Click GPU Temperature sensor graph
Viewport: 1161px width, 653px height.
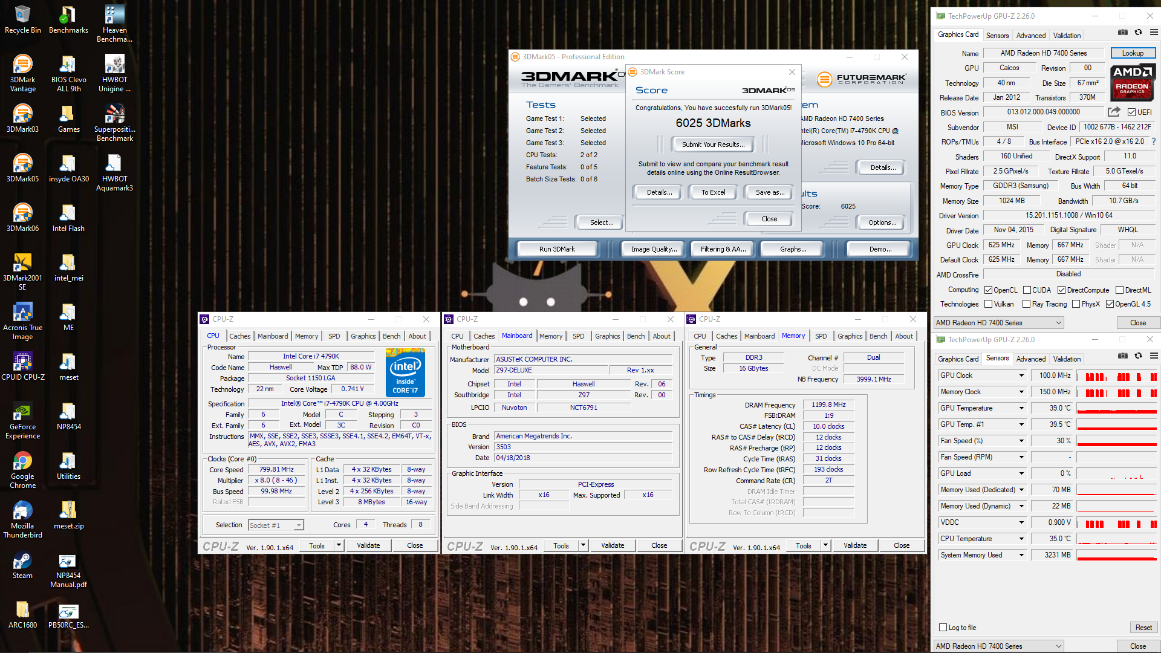pyautogui.click(x=1117, y=408)
